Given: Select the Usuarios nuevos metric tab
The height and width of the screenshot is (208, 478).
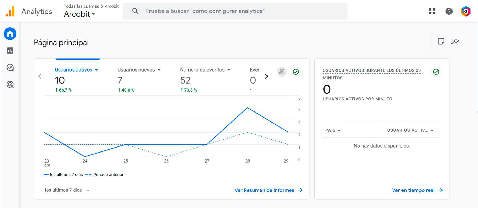Looking at the screenshot, I should [139, 70].
